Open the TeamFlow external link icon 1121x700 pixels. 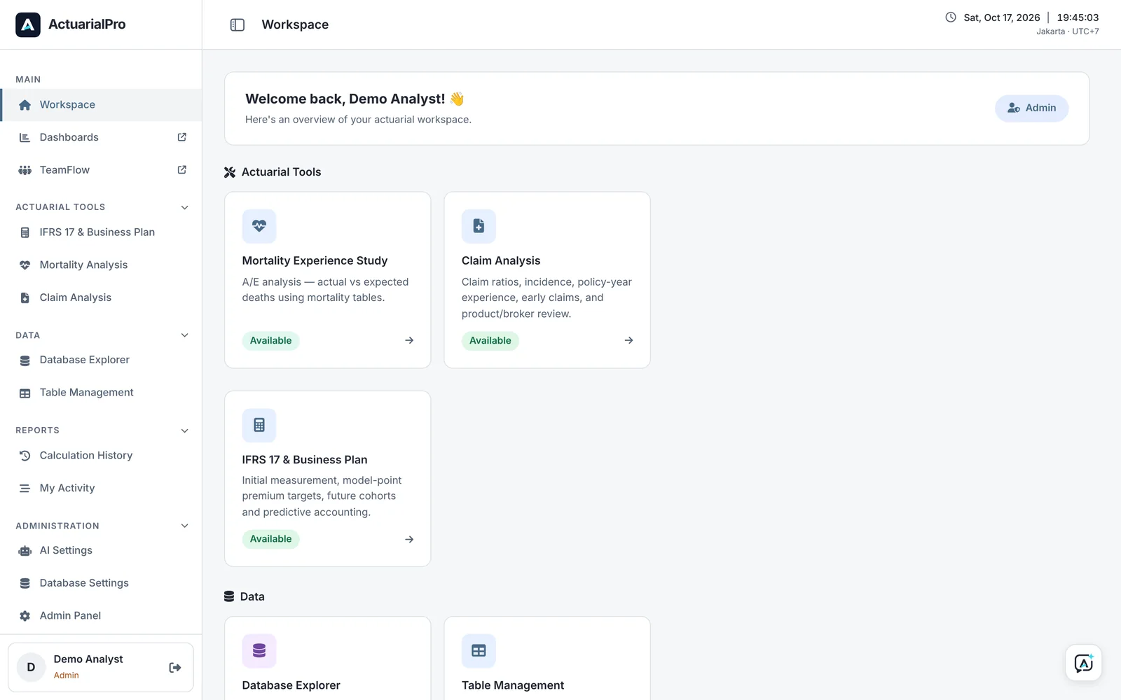point(182,169)
